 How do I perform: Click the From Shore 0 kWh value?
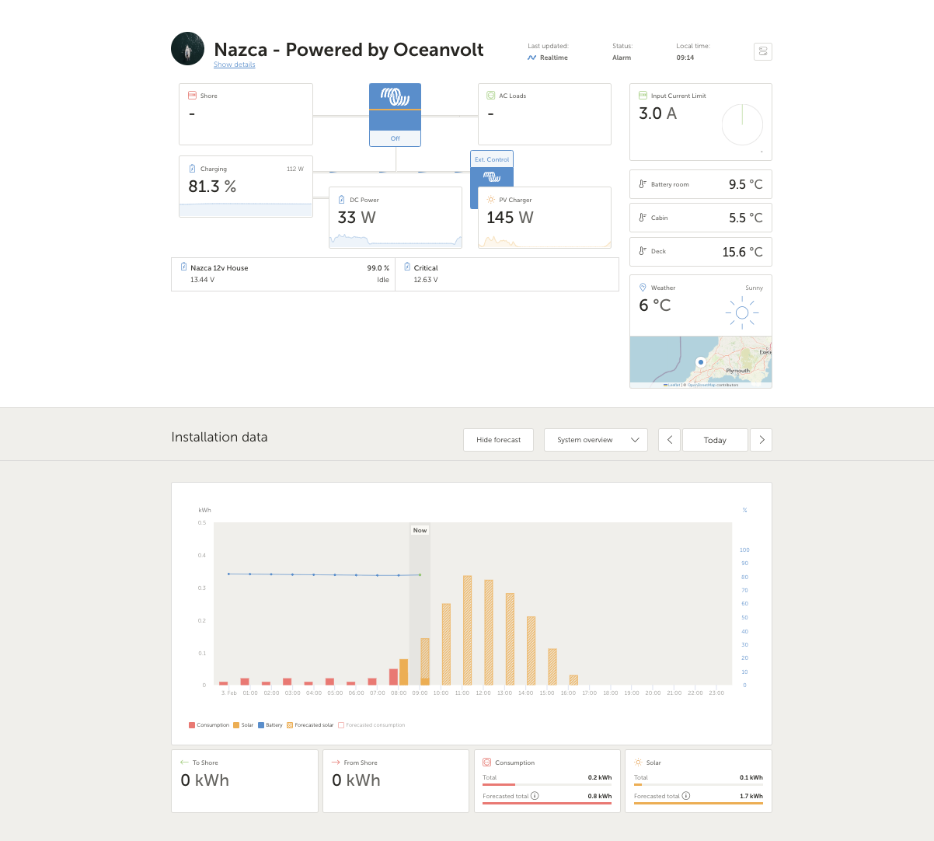[356, 780]
